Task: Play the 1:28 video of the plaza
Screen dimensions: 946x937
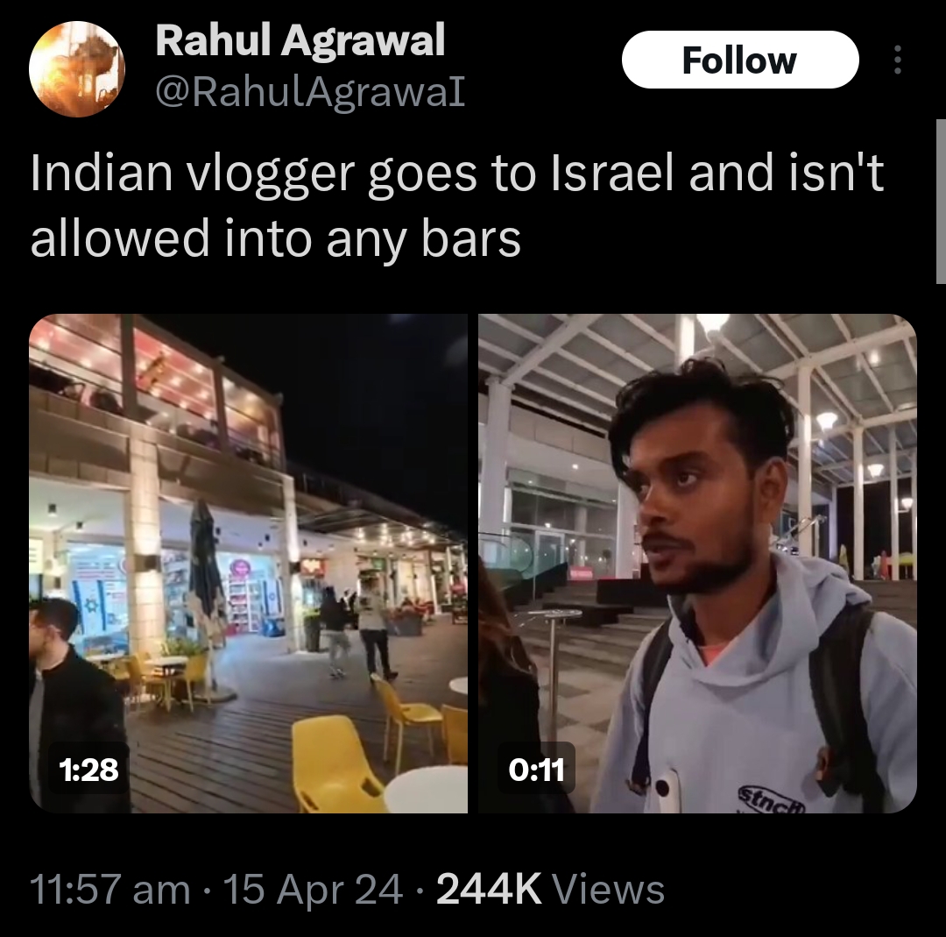Action: tap(248, 564)
